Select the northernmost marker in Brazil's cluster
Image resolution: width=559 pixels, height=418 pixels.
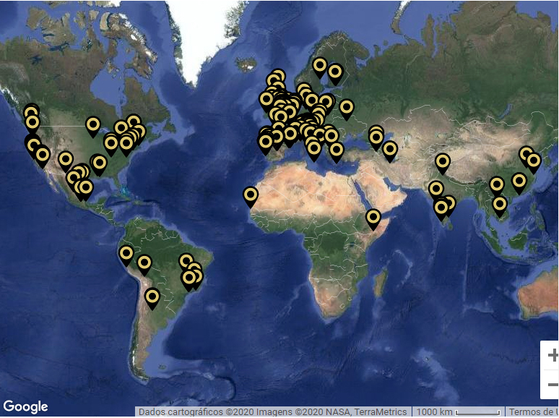[x=186, y=263]
